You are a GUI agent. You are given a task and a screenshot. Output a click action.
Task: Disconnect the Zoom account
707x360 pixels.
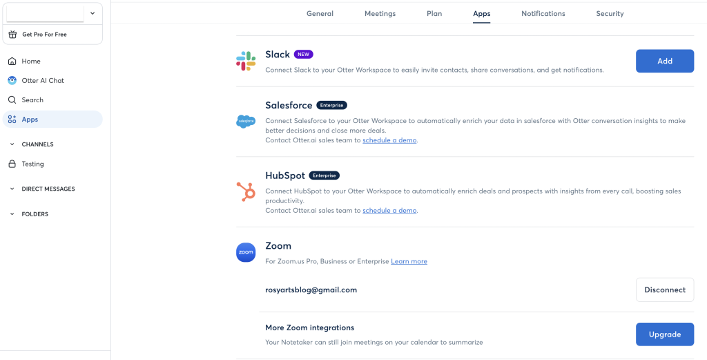point(665,290)
